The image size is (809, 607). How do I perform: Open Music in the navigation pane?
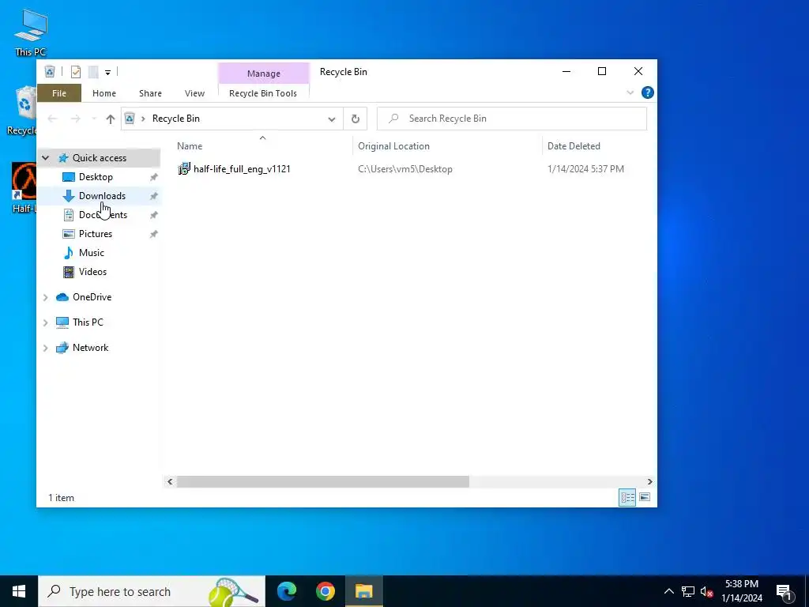point(92,253)
